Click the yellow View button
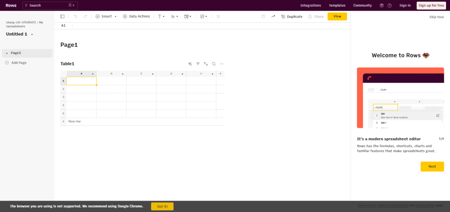The height and width of the screenshot is (212, 450). (x=337, y=16)
